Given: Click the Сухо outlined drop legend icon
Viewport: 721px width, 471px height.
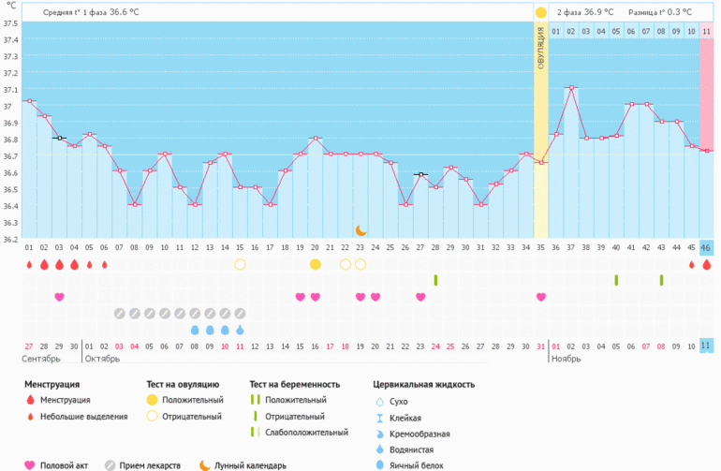Looking at the screenshot, I should click(380, 402).
